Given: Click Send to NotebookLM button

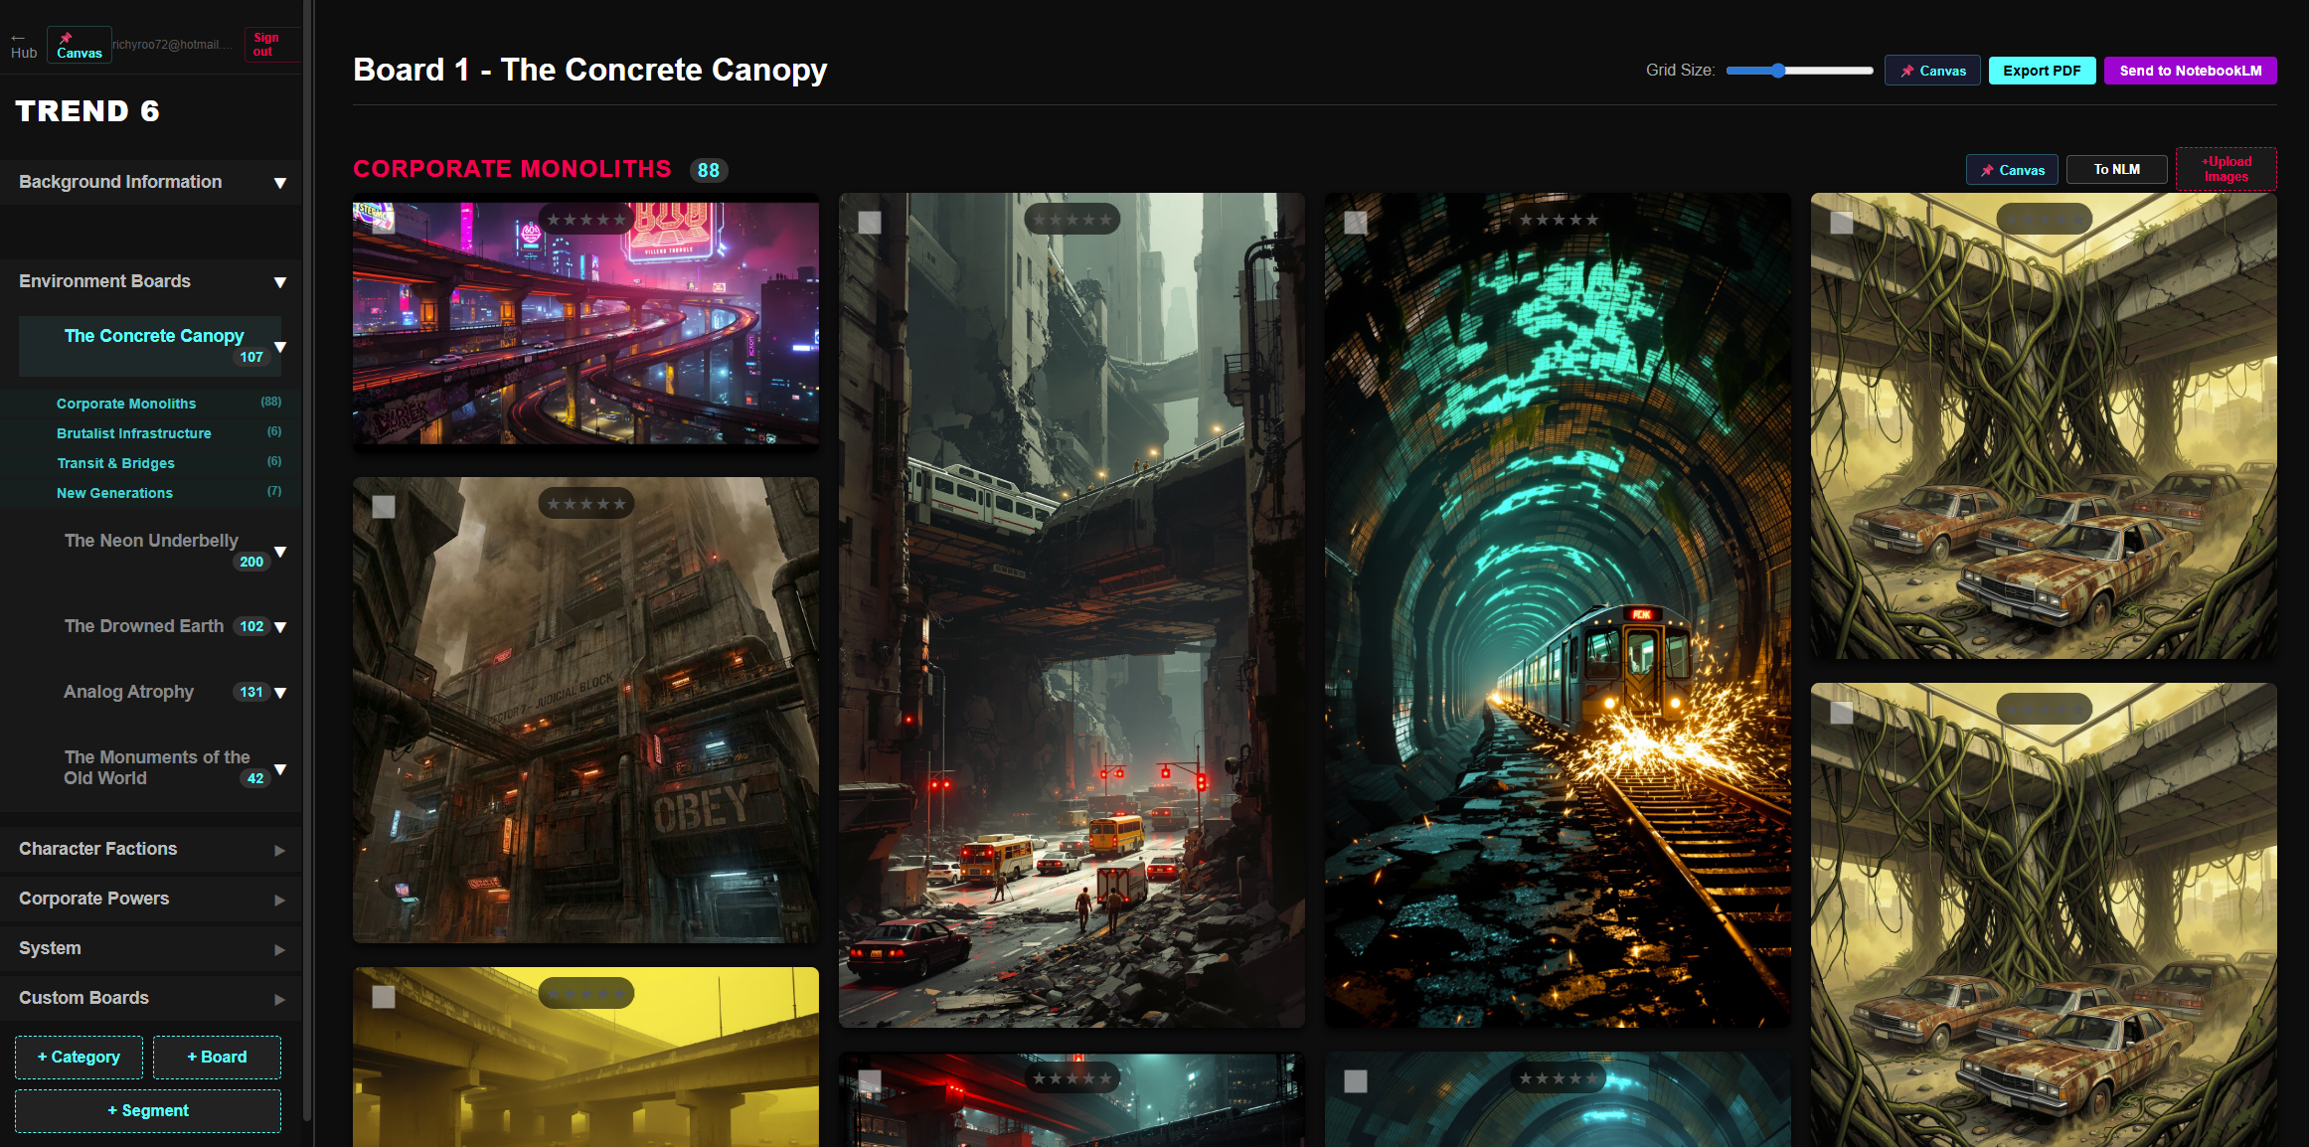Looking at the screenshot, I should click(2190, 71).
